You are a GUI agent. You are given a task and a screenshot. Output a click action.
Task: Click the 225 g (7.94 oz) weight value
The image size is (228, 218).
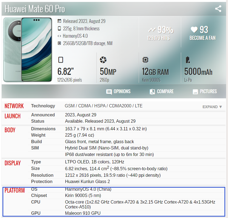pos(79,135)
